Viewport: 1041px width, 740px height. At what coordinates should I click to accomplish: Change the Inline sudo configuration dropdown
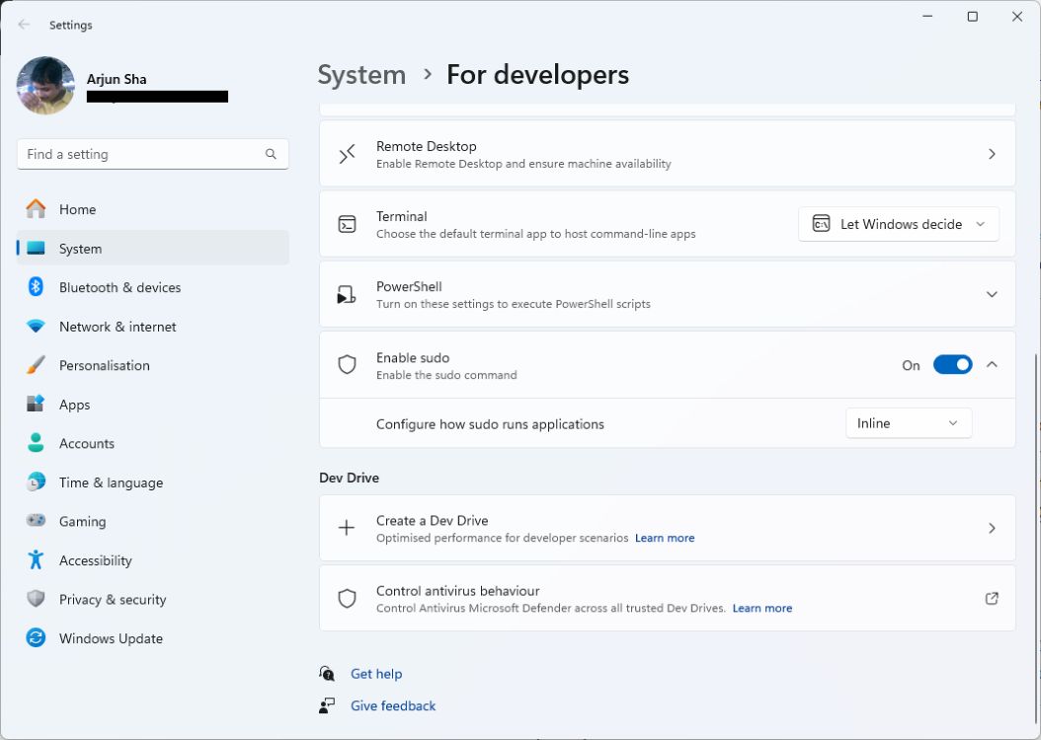907,422
